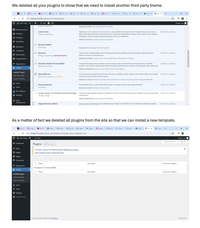The height and width of the screenshot is (228, 200).
Task: Open a new tab in the second browser
Action: point(166,128)
